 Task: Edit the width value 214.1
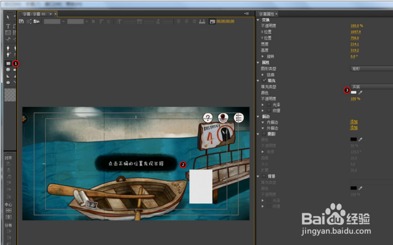click(x=355, y=44)
